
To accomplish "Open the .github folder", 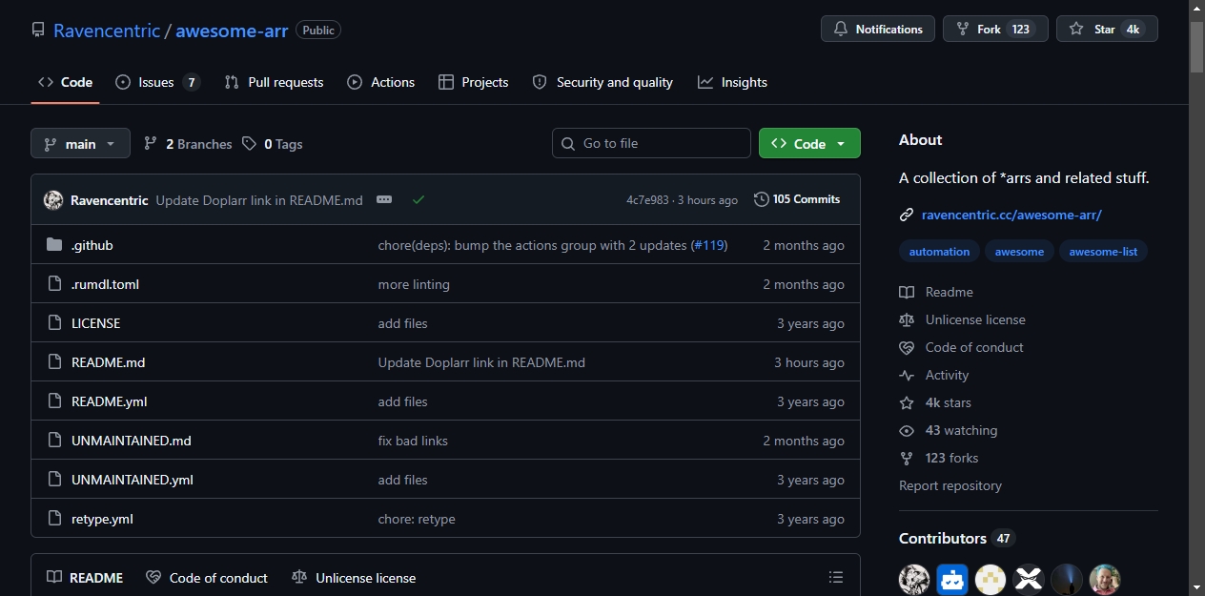I will click(x=92, y=245).
